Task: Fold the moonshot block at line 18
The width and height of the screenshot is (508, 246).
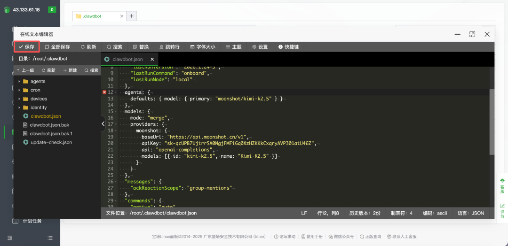Action: (x=116, y=131)
